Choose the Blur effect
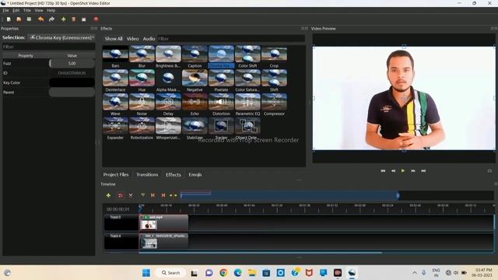Screen dimensions: 498x280 (142, 57)
